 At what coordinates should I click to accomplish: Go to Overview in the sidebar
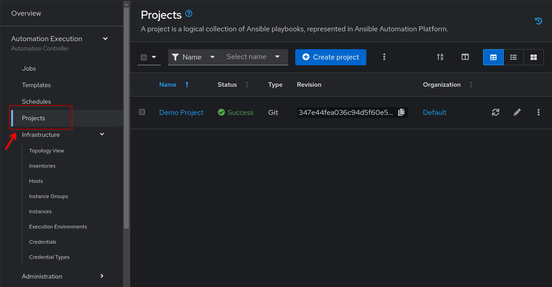tap(26, 13)
